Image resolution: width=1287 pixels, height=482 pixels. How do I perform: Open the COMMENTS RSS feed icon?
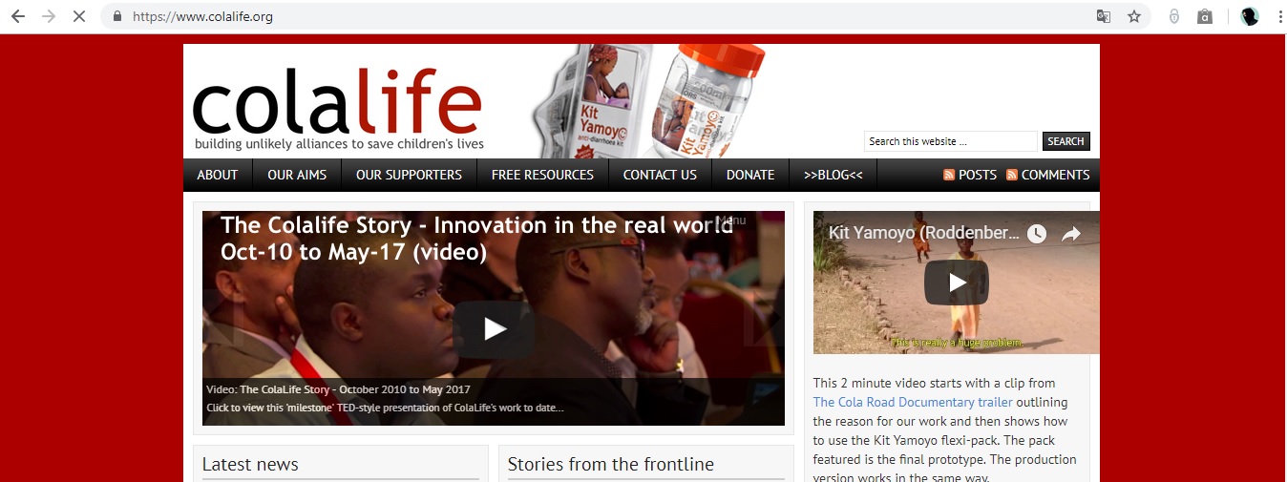[1012, 175]
